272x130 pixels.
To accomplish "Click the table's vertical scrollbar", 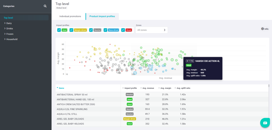I will pyautogui.click(x=269, y=87).
